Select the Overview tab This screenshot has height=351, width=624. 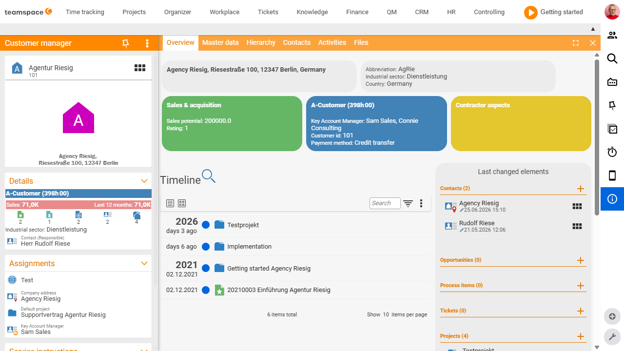coord(180,43)
